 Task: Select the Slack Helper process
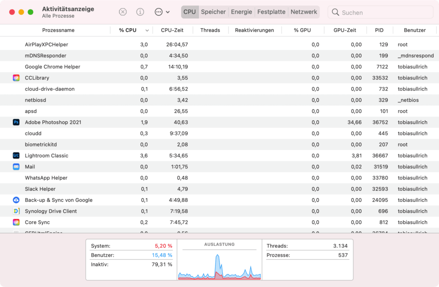pos(40,189)
